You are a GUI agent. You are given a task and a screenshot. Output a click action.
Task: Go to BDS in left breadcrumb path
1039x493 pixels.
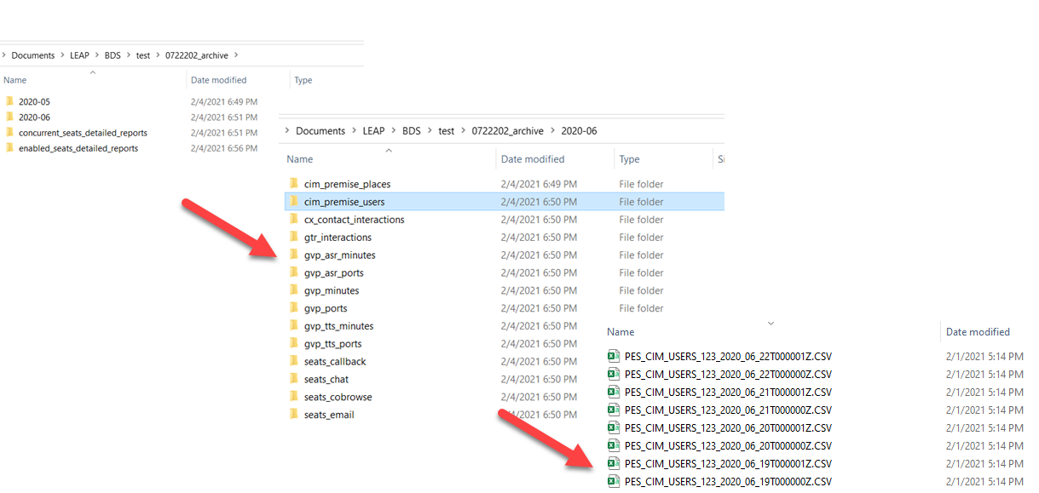[113, 55]
